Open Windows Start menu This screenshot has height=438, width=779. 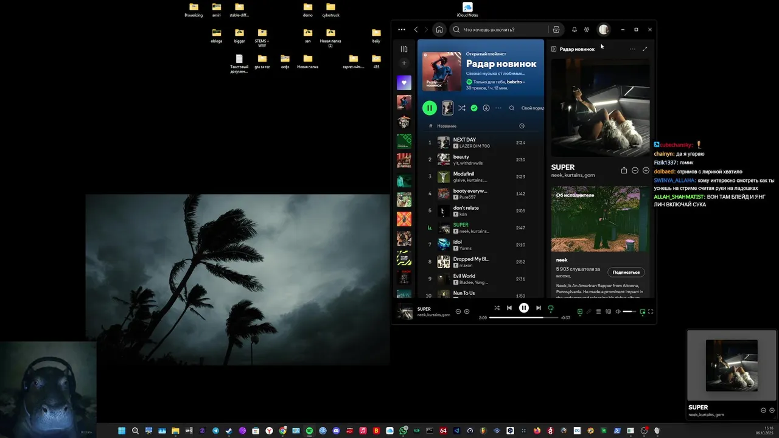click(x=122, y=431)
